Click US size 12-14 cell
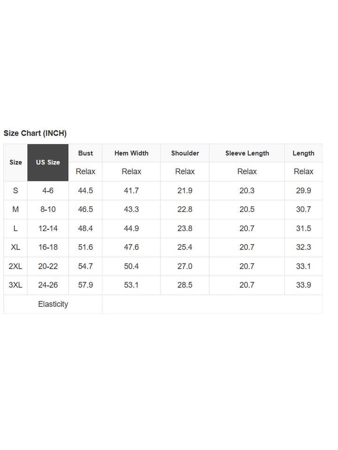 (x=48, y=228)
